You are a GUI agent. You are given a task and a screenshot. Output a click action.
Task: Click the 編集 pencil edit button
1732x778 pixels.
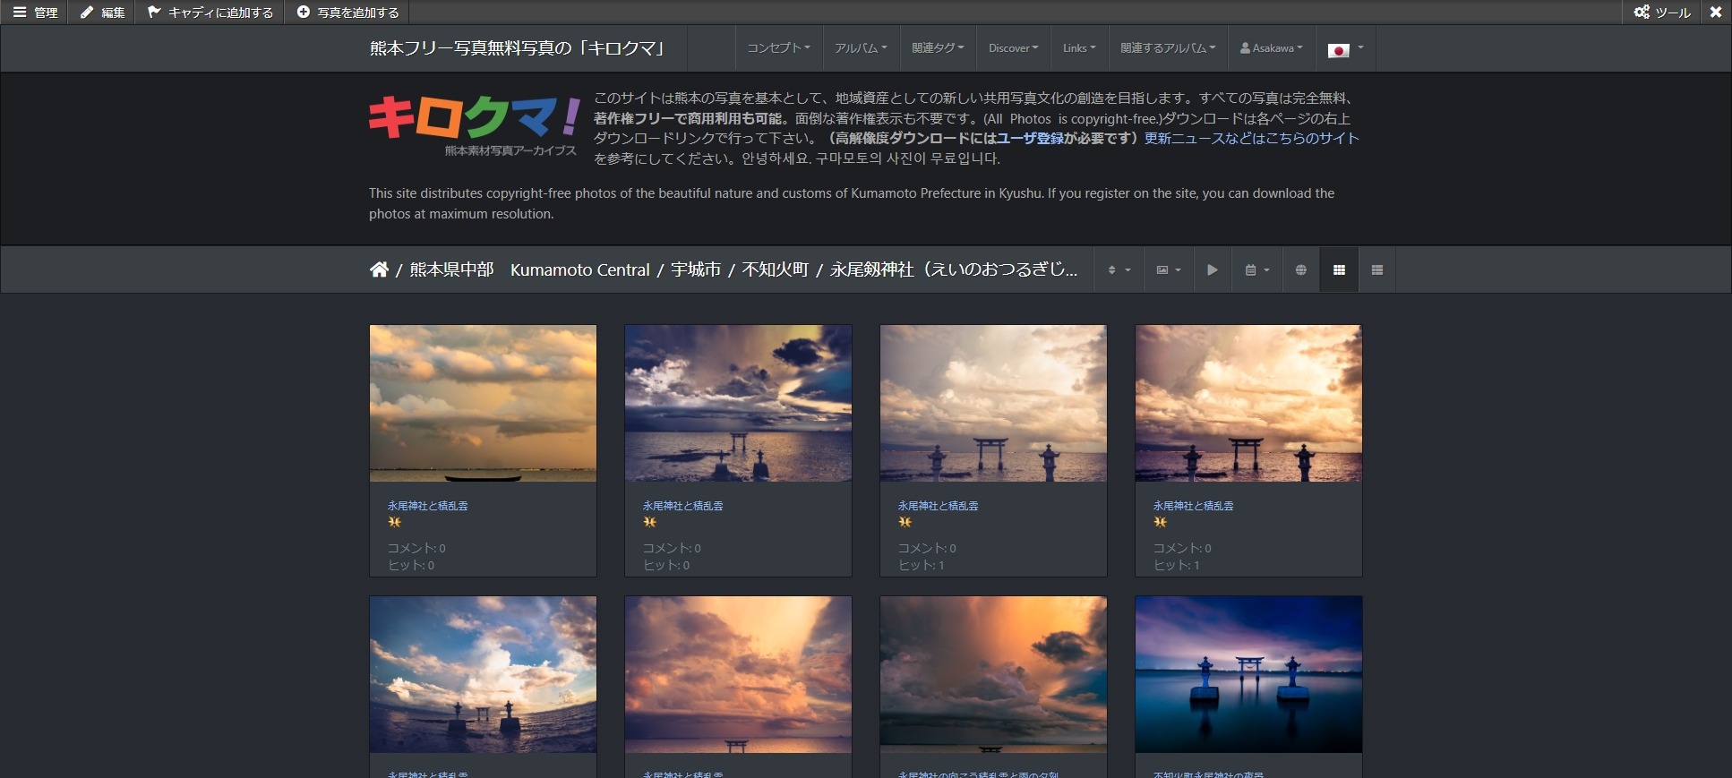pos(102,13)
